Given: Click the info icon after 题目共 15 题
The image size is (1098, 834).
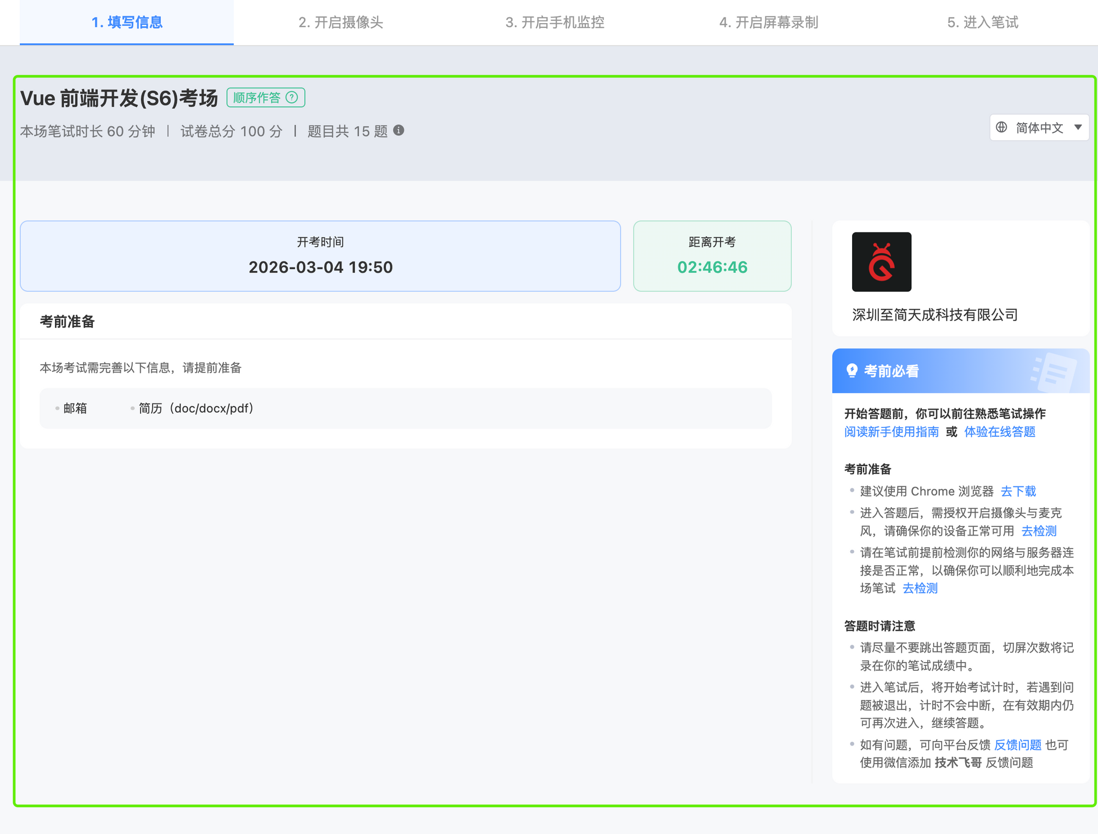Looking at the screenshot, I should pyautogui.click(x=399, y=130).
